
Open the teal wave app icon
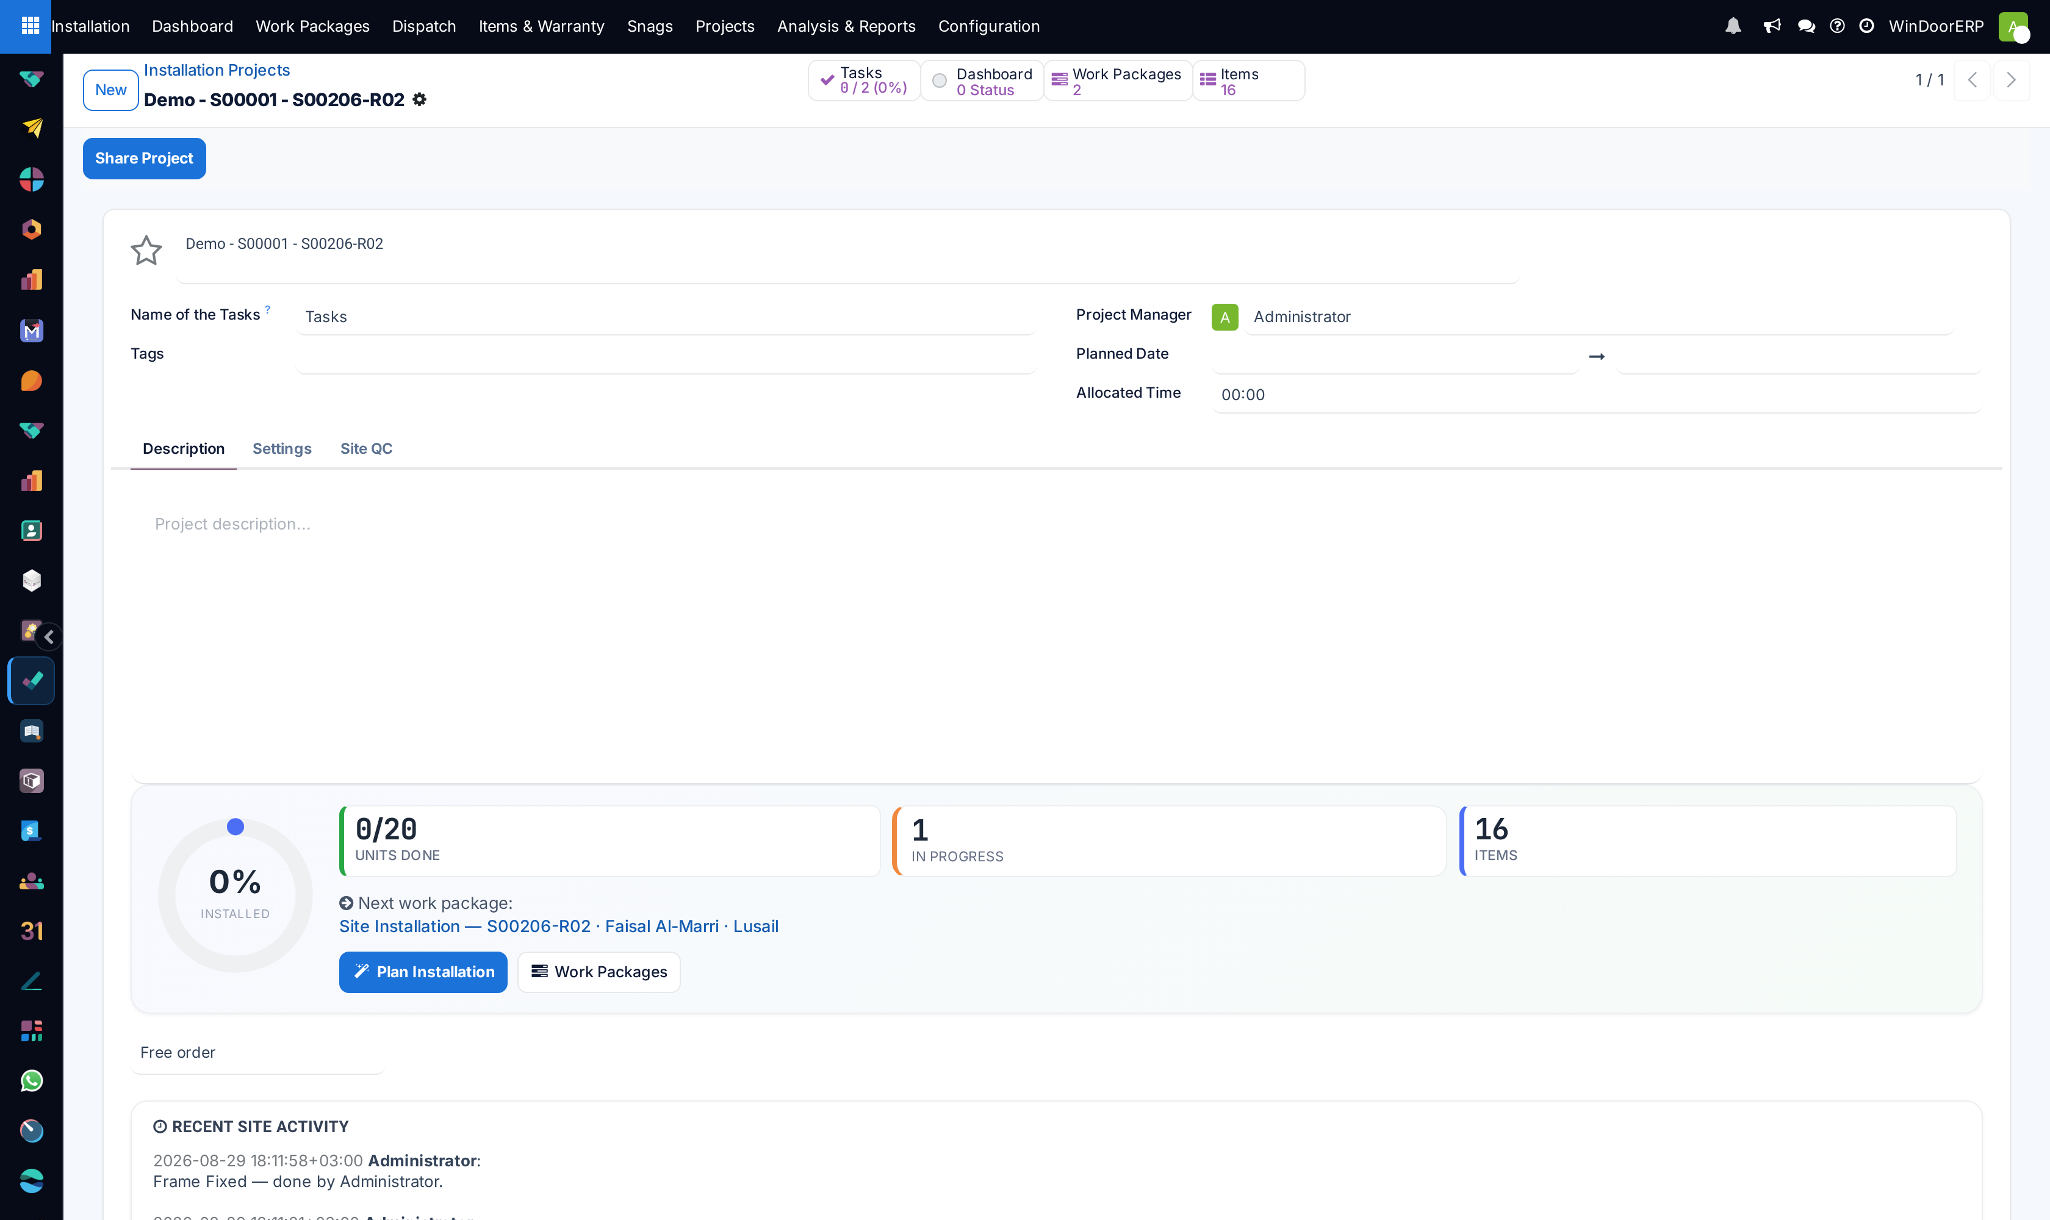click(x=32, y=1180)
